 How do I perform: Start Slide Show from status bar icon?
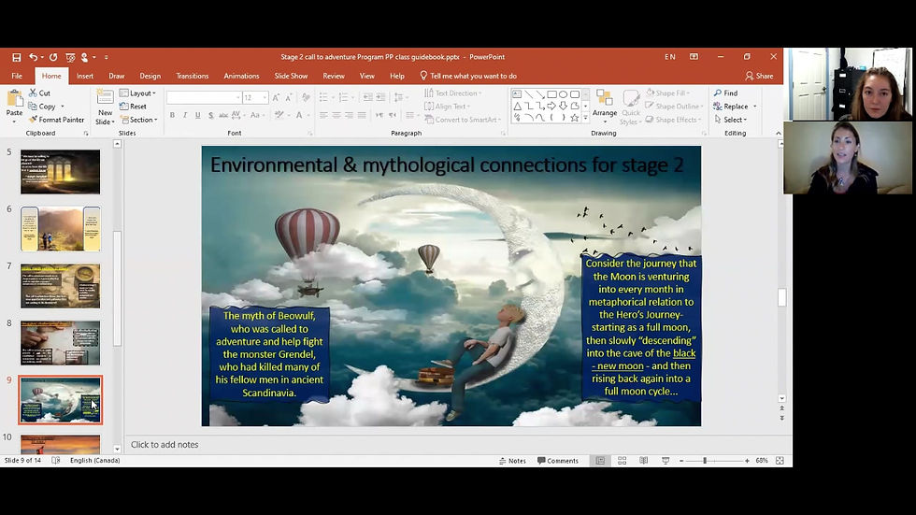665,461
